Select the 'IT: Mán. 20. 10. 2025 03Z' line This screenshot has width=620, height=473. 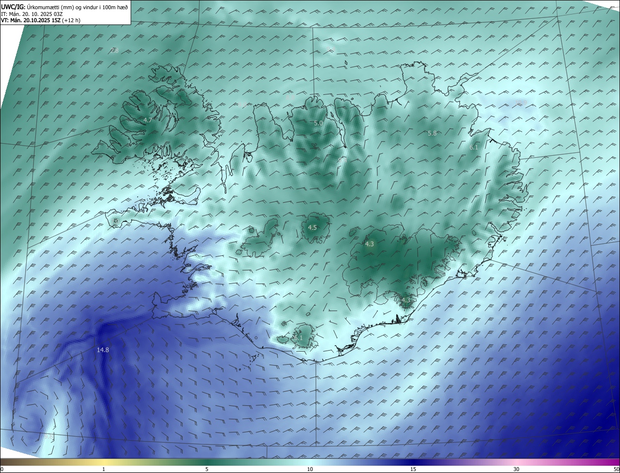[32, 14]
